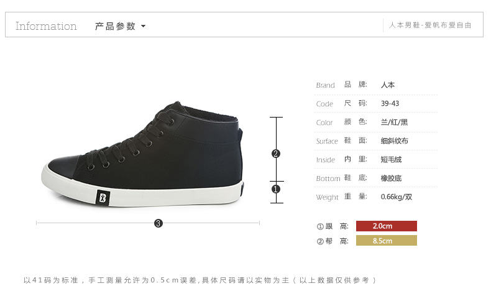
Task: Click the Inside lining 短毛绒 value
Action: pos(391,159)
